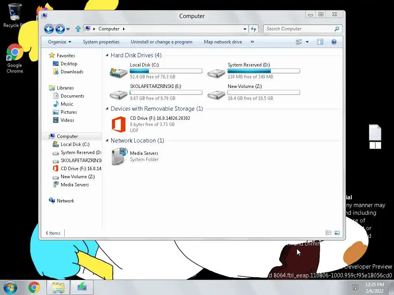Open the Pictures library

click(68, 112)
